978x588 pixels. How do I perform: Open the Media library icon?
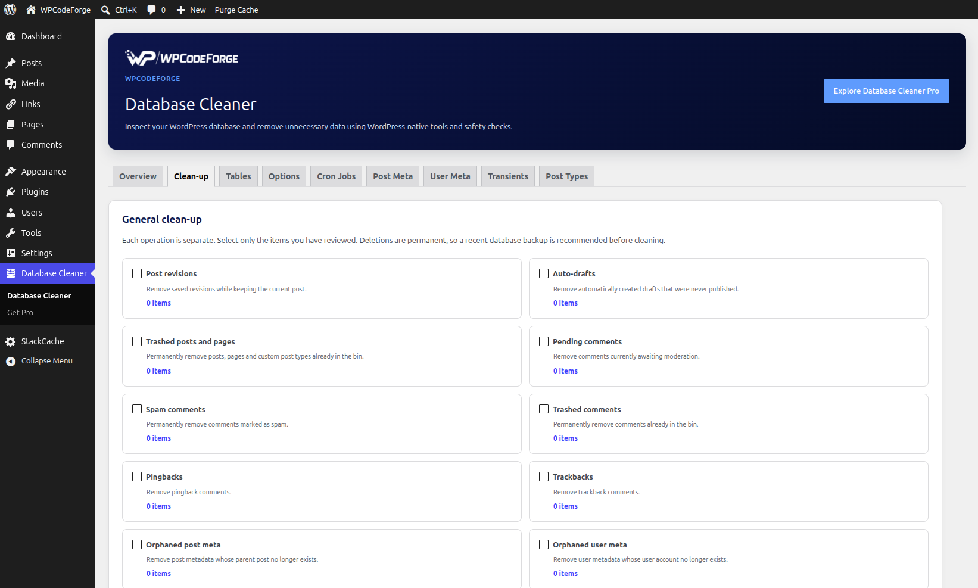(x=11, y=83)
